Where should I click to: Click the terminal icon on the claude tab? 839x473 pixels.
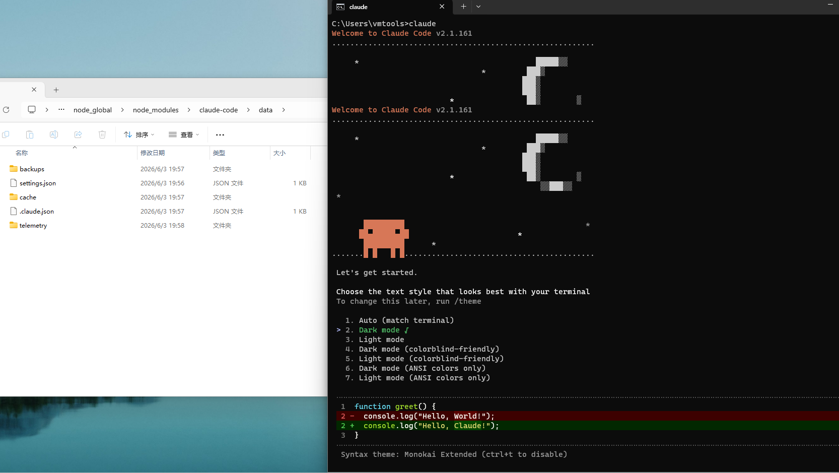(340, 7)
